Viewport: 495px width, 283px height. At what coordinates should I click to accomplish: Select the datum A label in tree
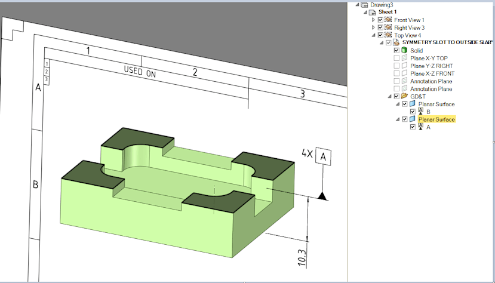(428, 127)
